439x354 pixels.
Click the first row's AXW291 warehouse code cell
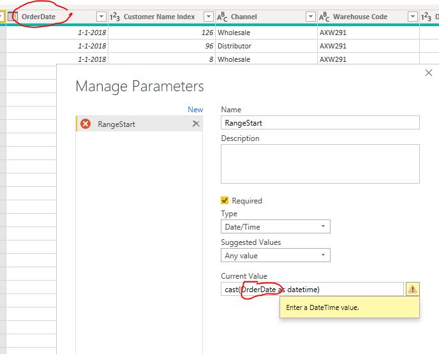coord(368,33)
